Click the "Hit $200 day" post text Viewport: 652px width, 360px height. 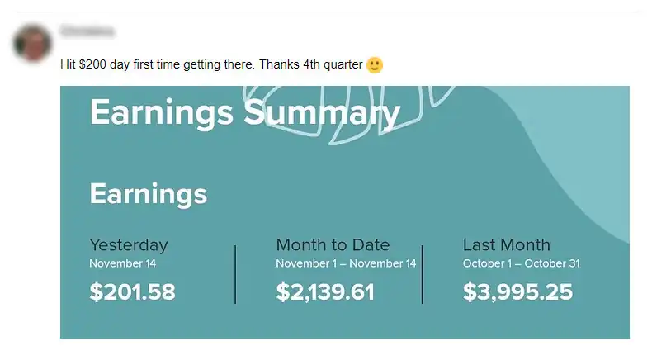tap(212, 64)
